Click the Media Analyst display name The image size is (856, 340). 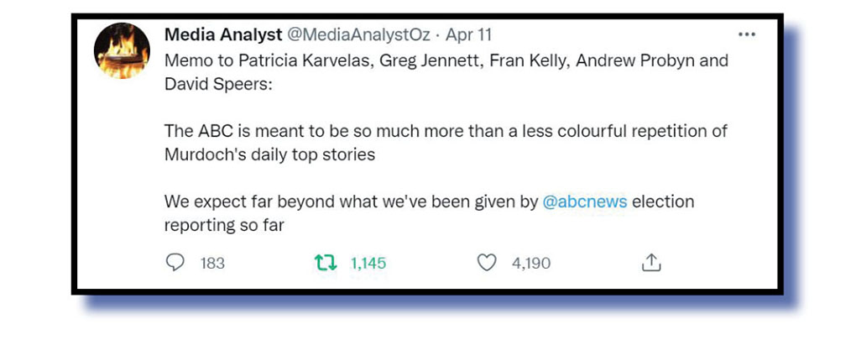(222, 35)
